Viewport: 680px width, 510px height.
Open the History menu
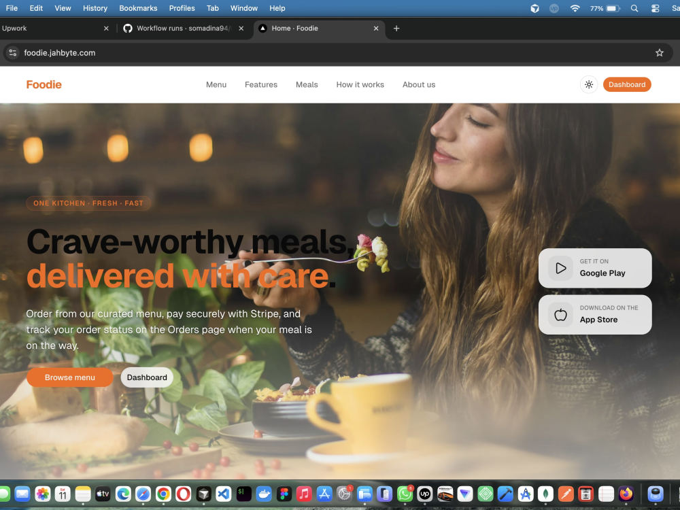pyautogui.click(x=95, y=8)
